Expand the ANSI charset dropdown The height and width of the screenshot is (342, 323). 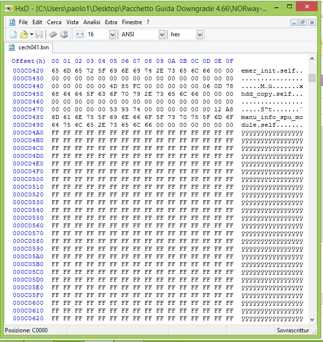point(162,34)
